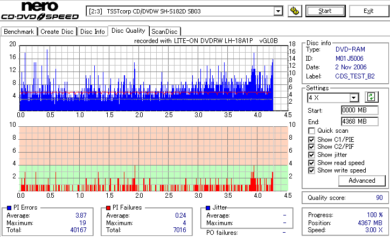Switch to the Benchmark tab
Image resolution: width=390 pixels, height=237 pixels.
[19, 32]
